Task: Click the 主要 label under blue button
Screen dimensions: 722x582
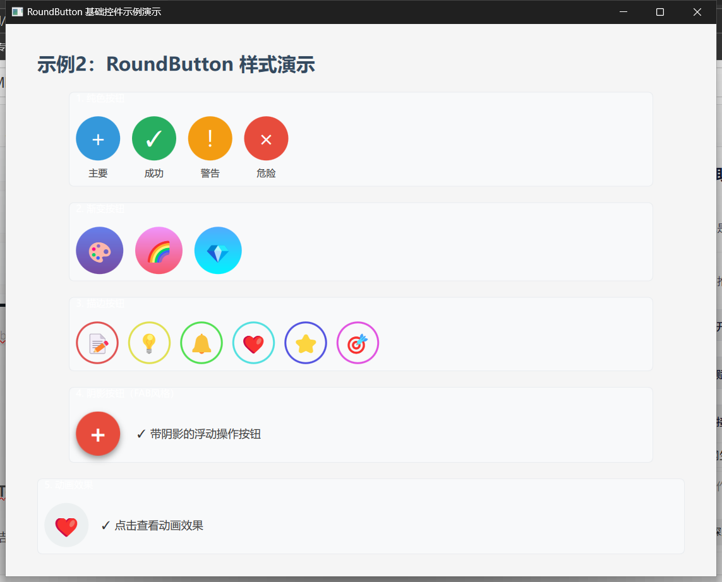Action: [98, 172]
